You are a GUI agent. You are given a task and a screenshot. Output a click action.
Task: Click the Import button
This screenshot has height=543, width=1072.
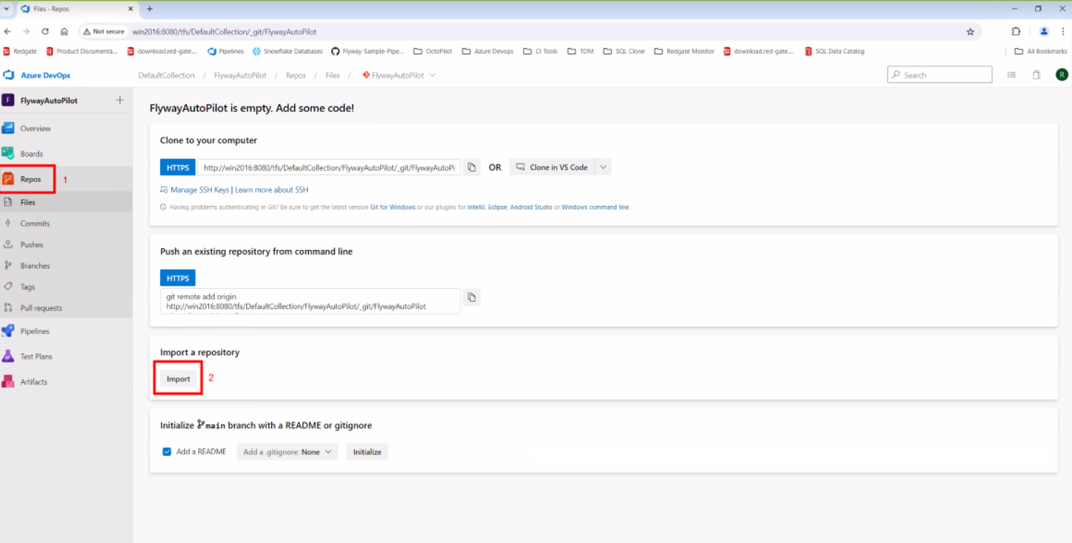178,378
